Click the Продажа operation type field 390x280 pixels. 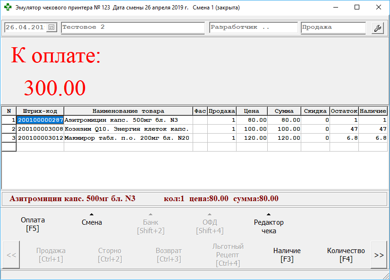point(333,28)
